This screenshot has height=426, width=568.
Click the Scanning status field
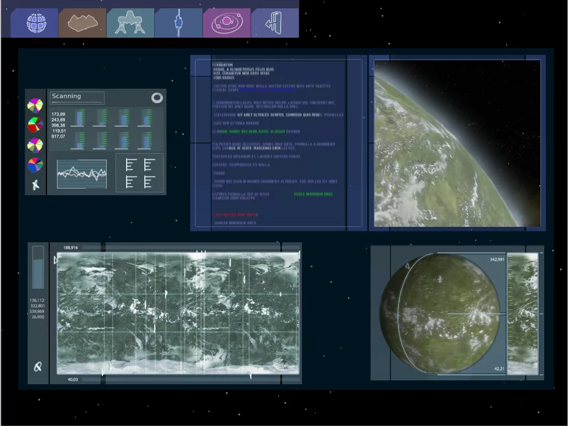77,98
